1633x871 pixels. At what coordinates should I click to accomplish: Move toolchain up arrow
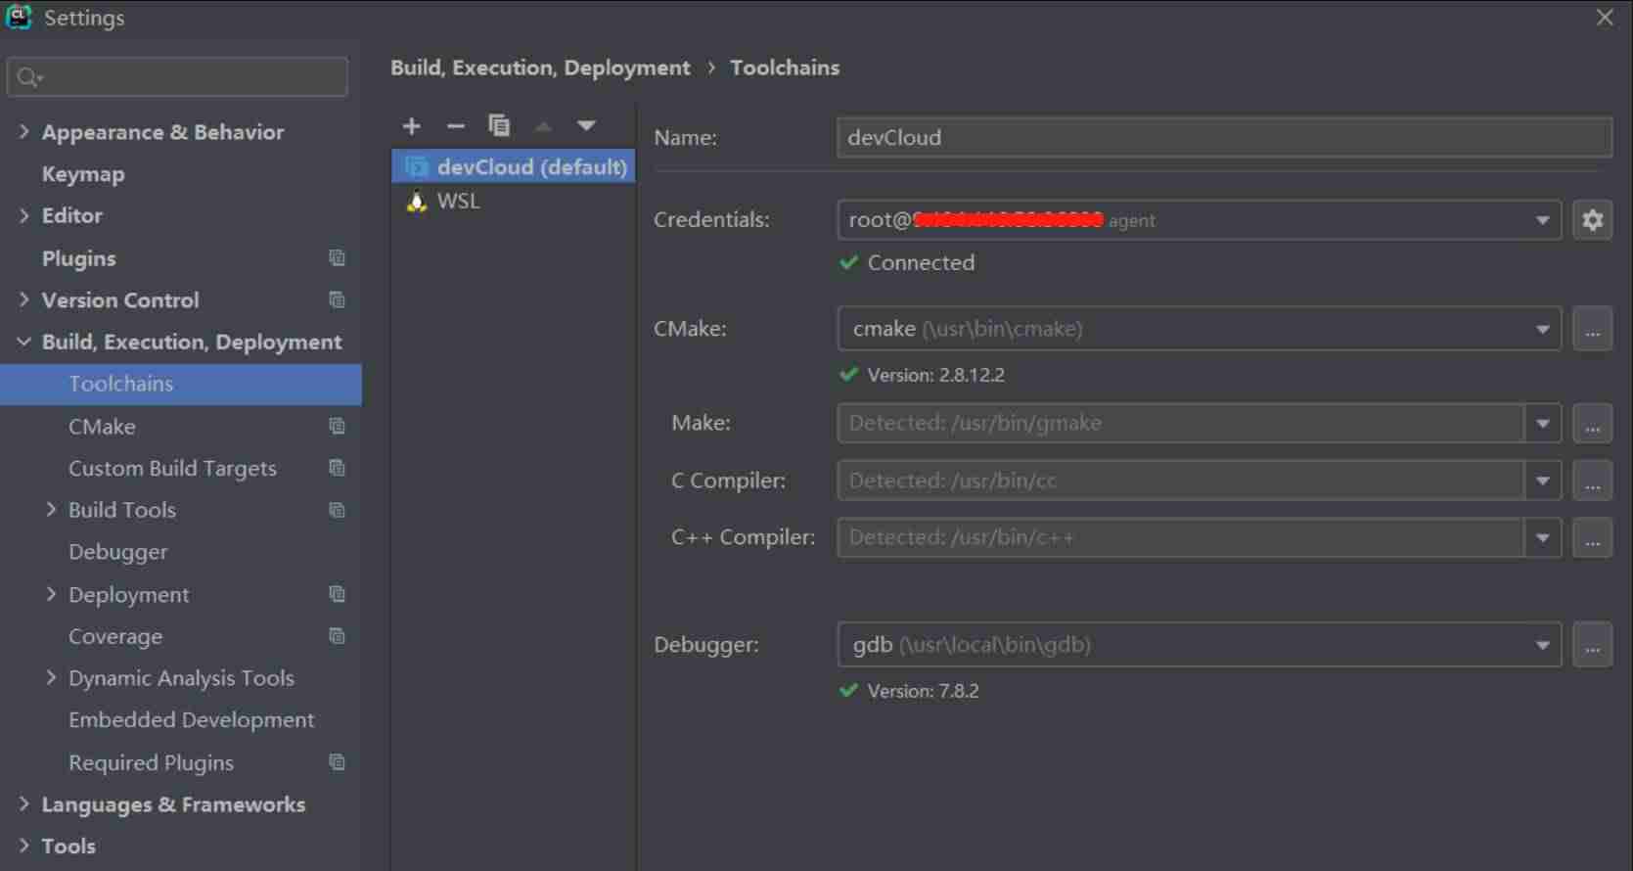(x=543, y=126)
